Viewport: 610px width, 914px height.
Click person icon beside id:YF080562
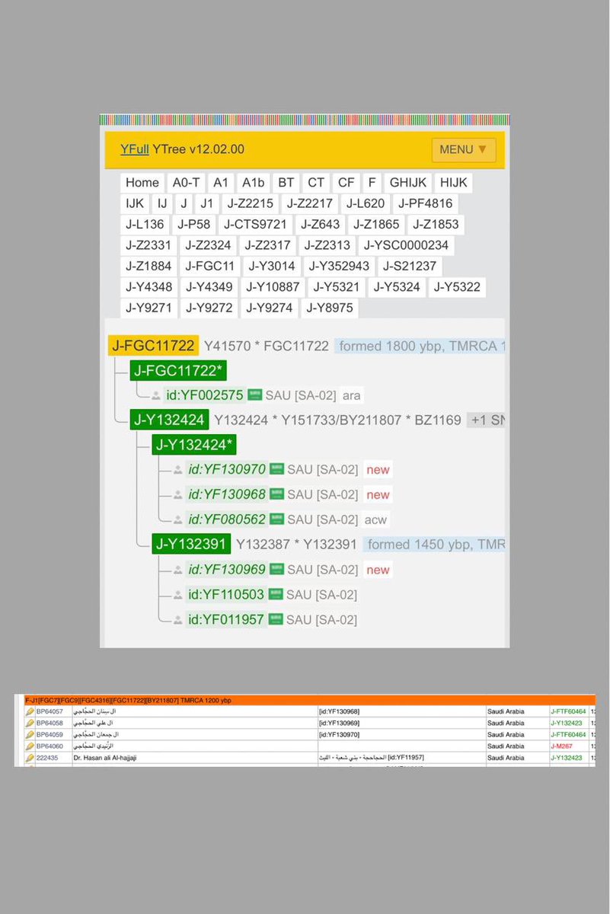(x=178, y=520)
